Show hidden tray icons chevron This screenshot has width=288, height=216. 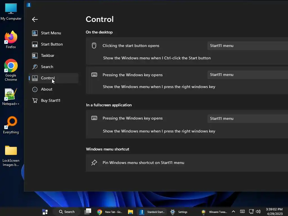pos(233,211)
